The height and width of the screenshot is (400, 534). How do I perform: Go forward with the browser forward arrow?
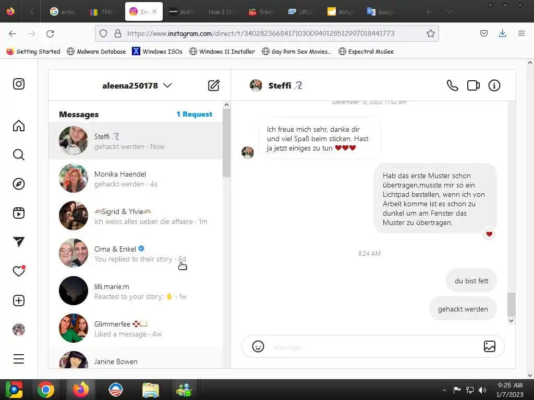tap(31, 33)
